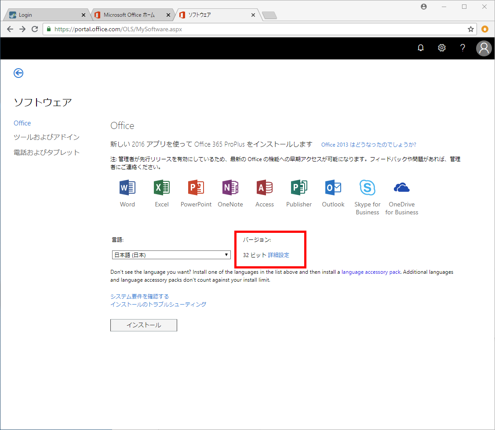Click the 言語: label

117,240
